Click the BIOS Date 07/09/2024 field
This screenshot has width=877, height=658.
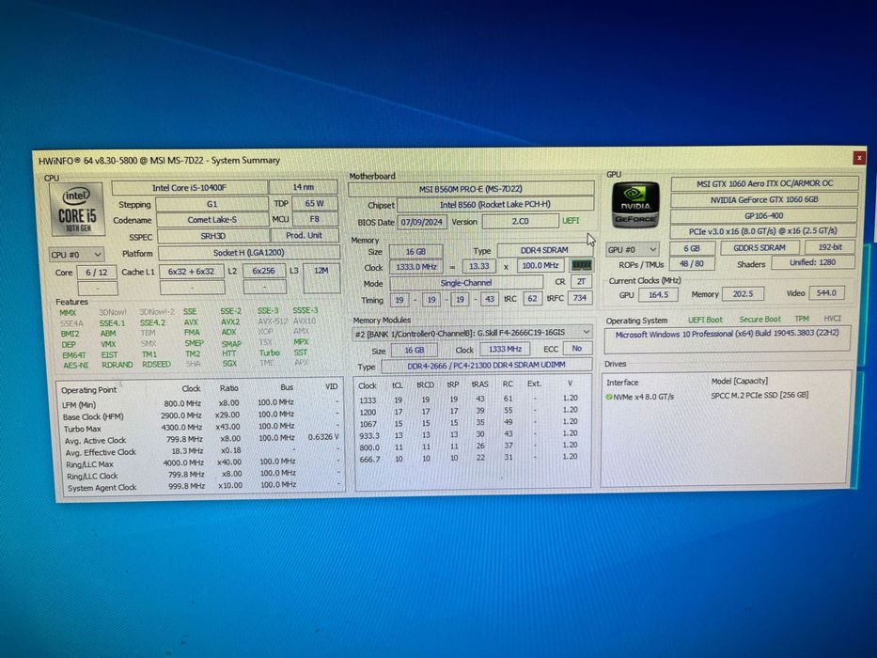pos(422,222)
